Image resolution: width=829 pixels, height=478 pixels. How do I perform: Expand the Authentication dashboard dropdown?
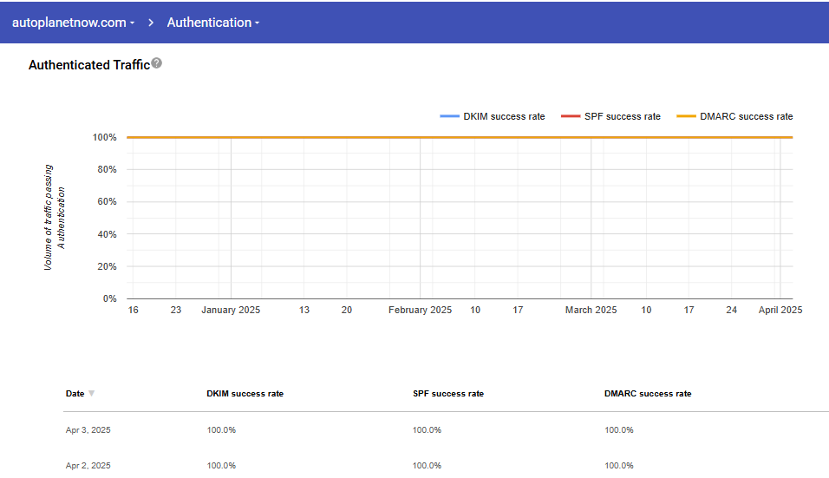(x=213, y=23)
